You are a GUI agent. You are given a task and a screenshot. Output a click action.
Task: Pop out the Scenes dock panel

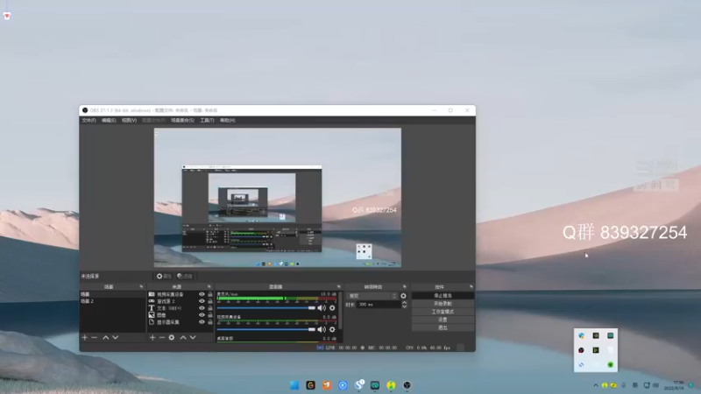141,287
